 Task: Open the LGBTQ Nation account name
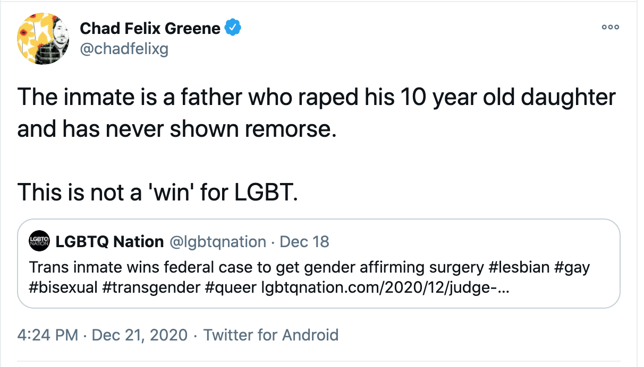[x=109, y=242]
